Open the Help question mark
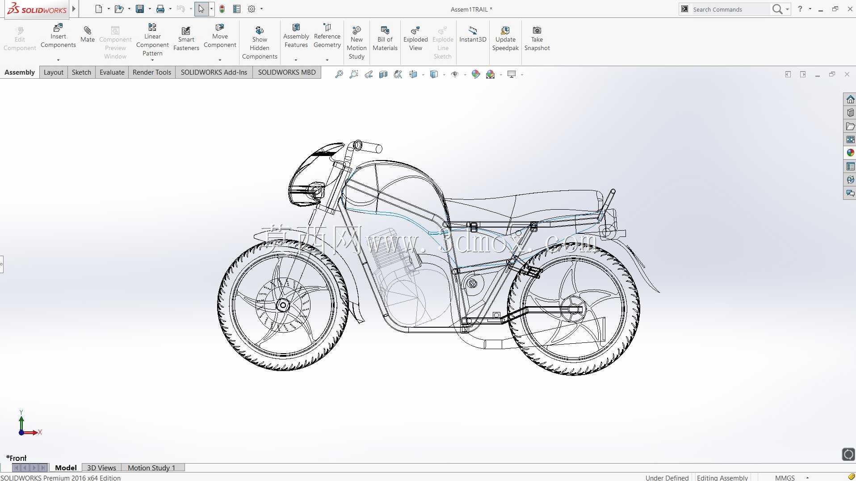The height and width of the screenshot is (481, 856). click(800, 9)
